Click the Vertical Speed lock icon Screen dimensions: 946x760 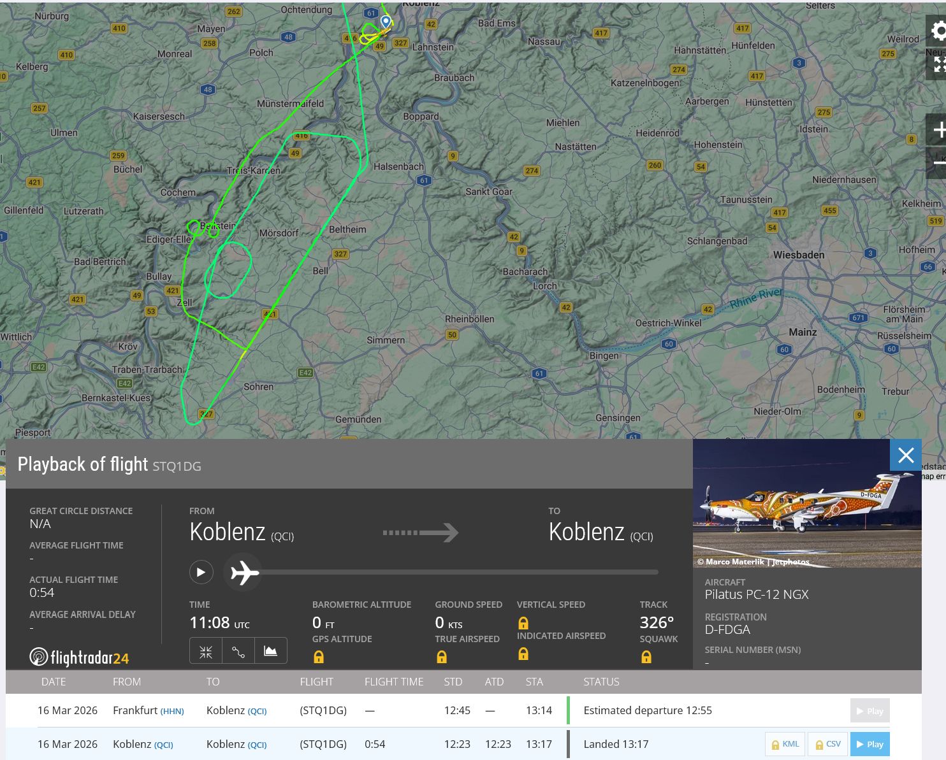coord(523,623)
